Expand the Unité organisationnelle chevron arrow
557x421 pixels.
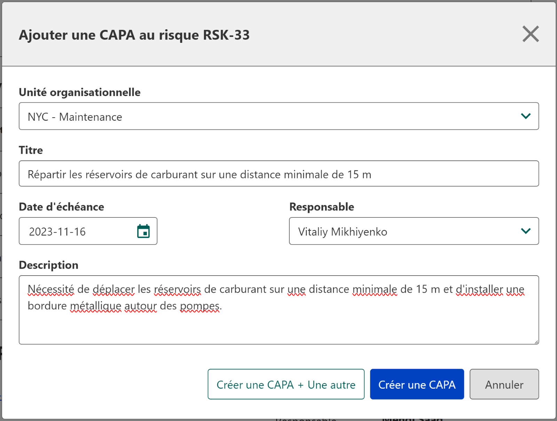click(526, 116)
